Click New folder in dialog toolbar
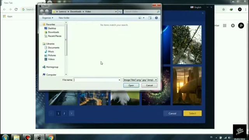 coord(64,18)
